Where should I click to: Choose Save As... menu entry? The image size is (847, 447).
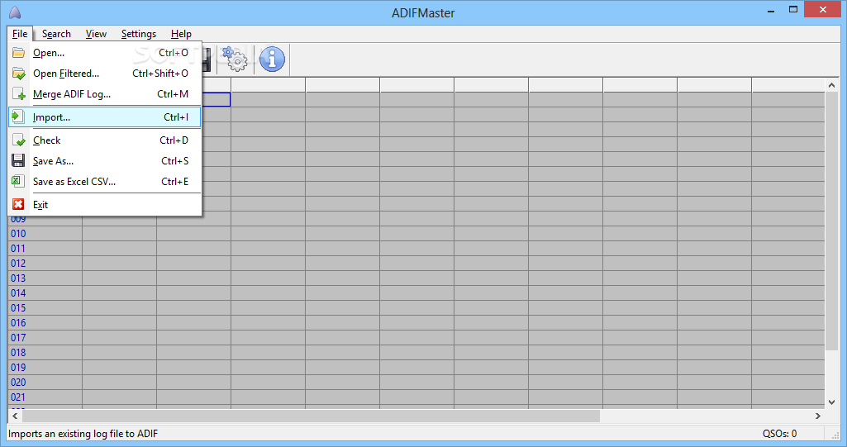click(x=105, y=161)
